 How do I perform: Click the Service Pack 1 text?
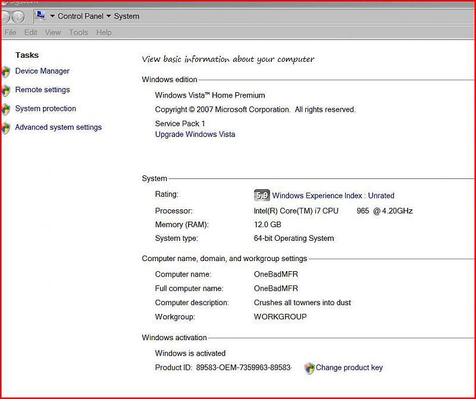click(x=180, y=124)
